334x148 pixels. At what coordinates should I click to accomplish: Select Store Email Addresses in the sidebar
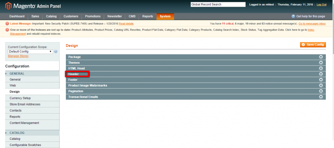point(32,104)
